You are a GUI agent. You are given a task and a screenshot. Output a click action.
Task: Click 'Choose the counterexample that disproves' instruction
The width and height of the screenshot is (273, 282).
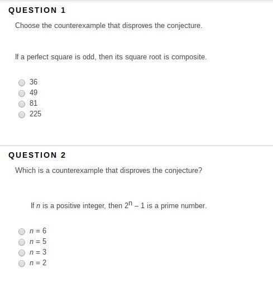(109, 26)
